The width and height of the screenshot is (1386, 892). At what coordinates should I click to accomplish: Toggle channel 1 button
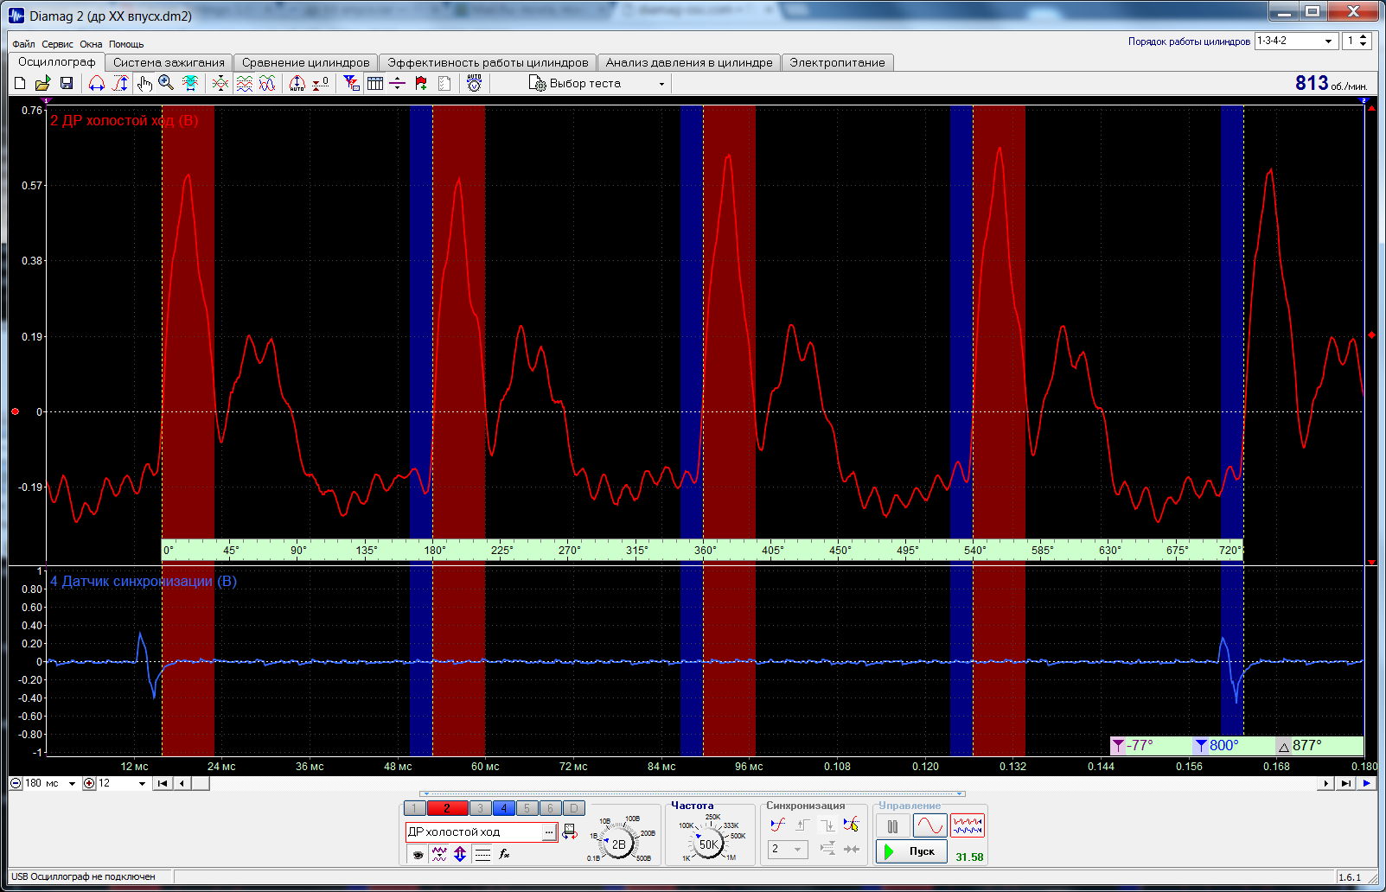[414, 808]
